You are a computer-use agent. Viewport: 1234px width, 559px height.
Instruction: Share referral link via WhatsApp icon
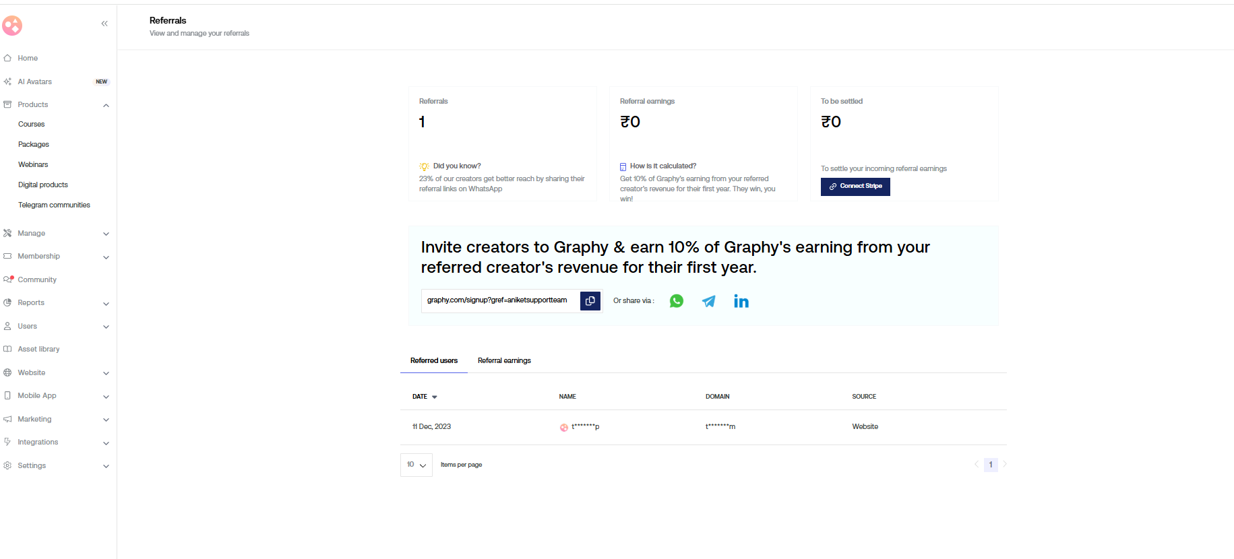point(677,301)
